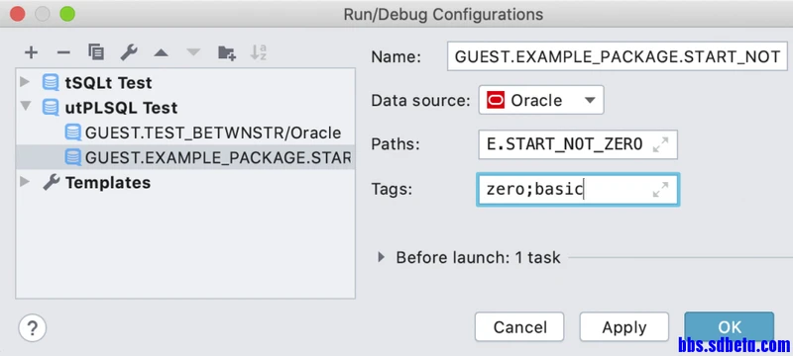793x356 pixels.
Task: Focus the Tags field containing zero;basic
Action: (578, 190)
